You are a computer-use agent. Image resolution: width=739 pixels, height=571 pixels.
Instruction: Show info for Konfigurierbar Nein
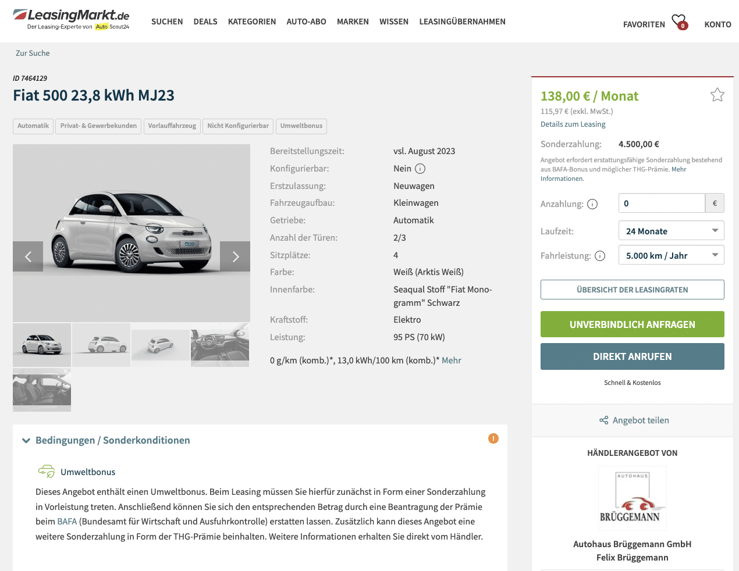pyautogui.click(x=420, y=169)
